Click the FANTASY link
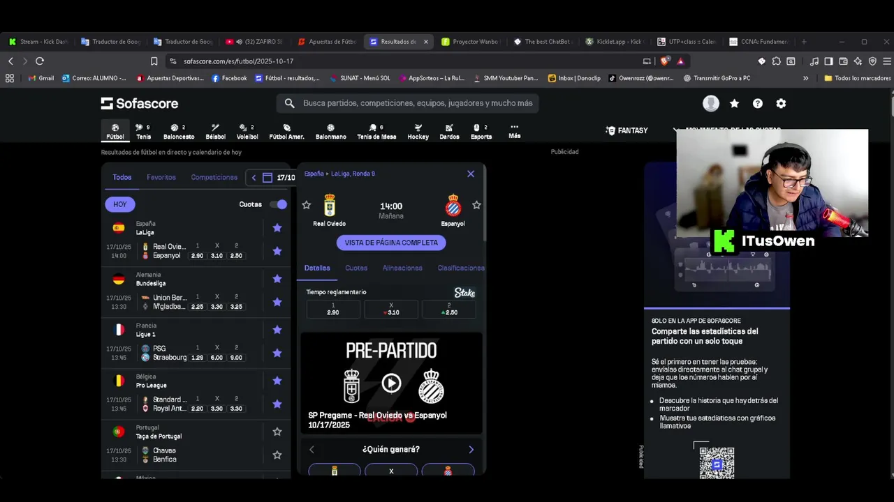Screen dimensions: 894x502 pos(626,130)
